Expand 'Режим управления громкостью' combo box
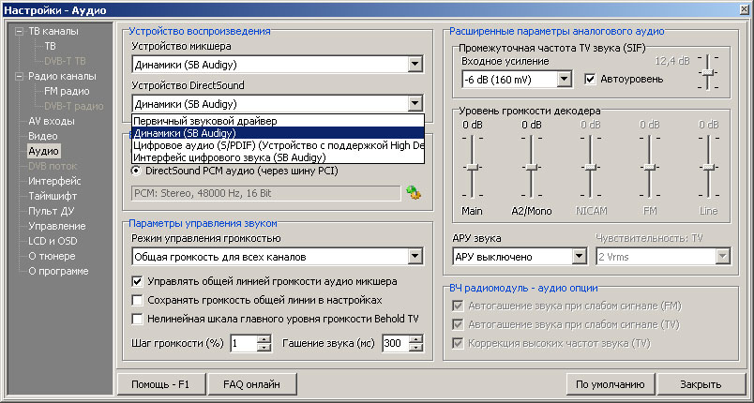Image resolution: width=754 pixels, height=403 pixels. [x=415, y=256]
